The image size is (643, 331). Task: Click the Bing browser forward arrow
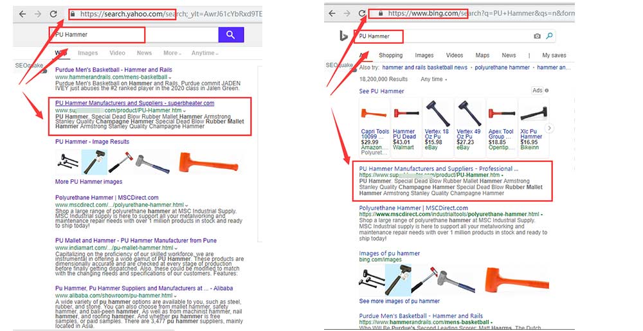click(x=347, y=13)
